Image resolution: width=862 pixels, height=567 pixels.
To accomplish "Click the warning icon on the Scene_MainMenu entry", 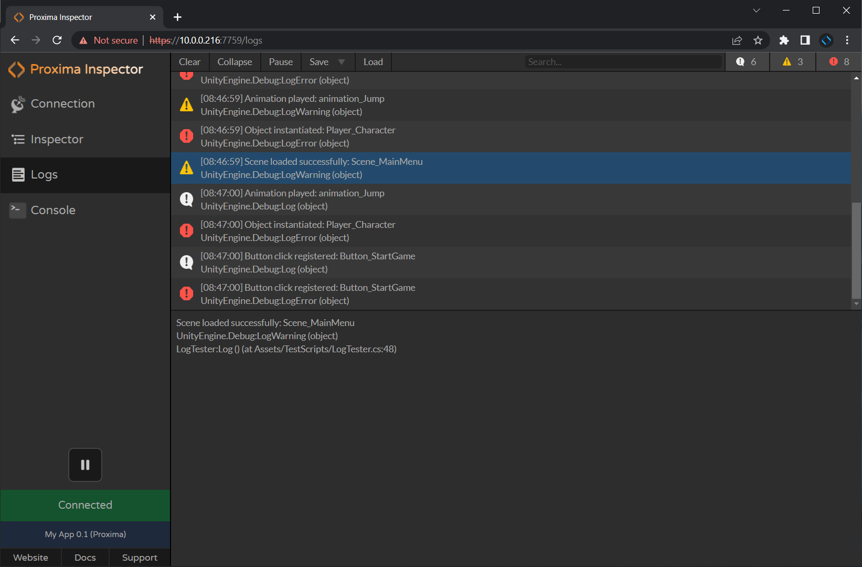I will pos(186,167).
